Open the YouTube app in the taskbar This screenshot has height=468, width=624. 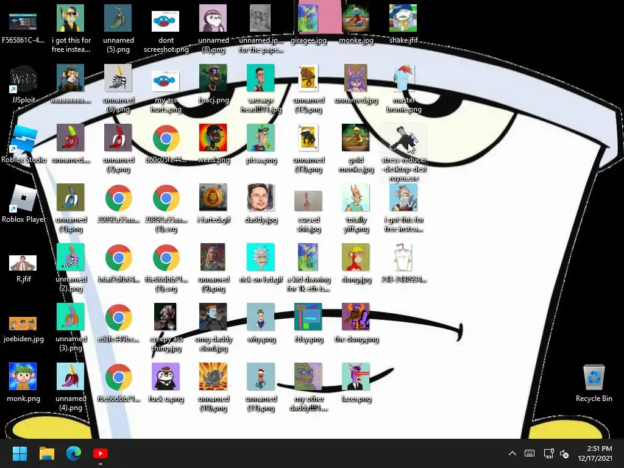point(101,453)
